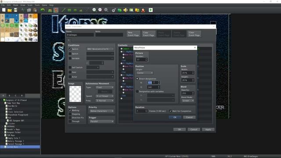Open the Database gears icon
This screenshot has width=281, height=158.
[114, 10]
